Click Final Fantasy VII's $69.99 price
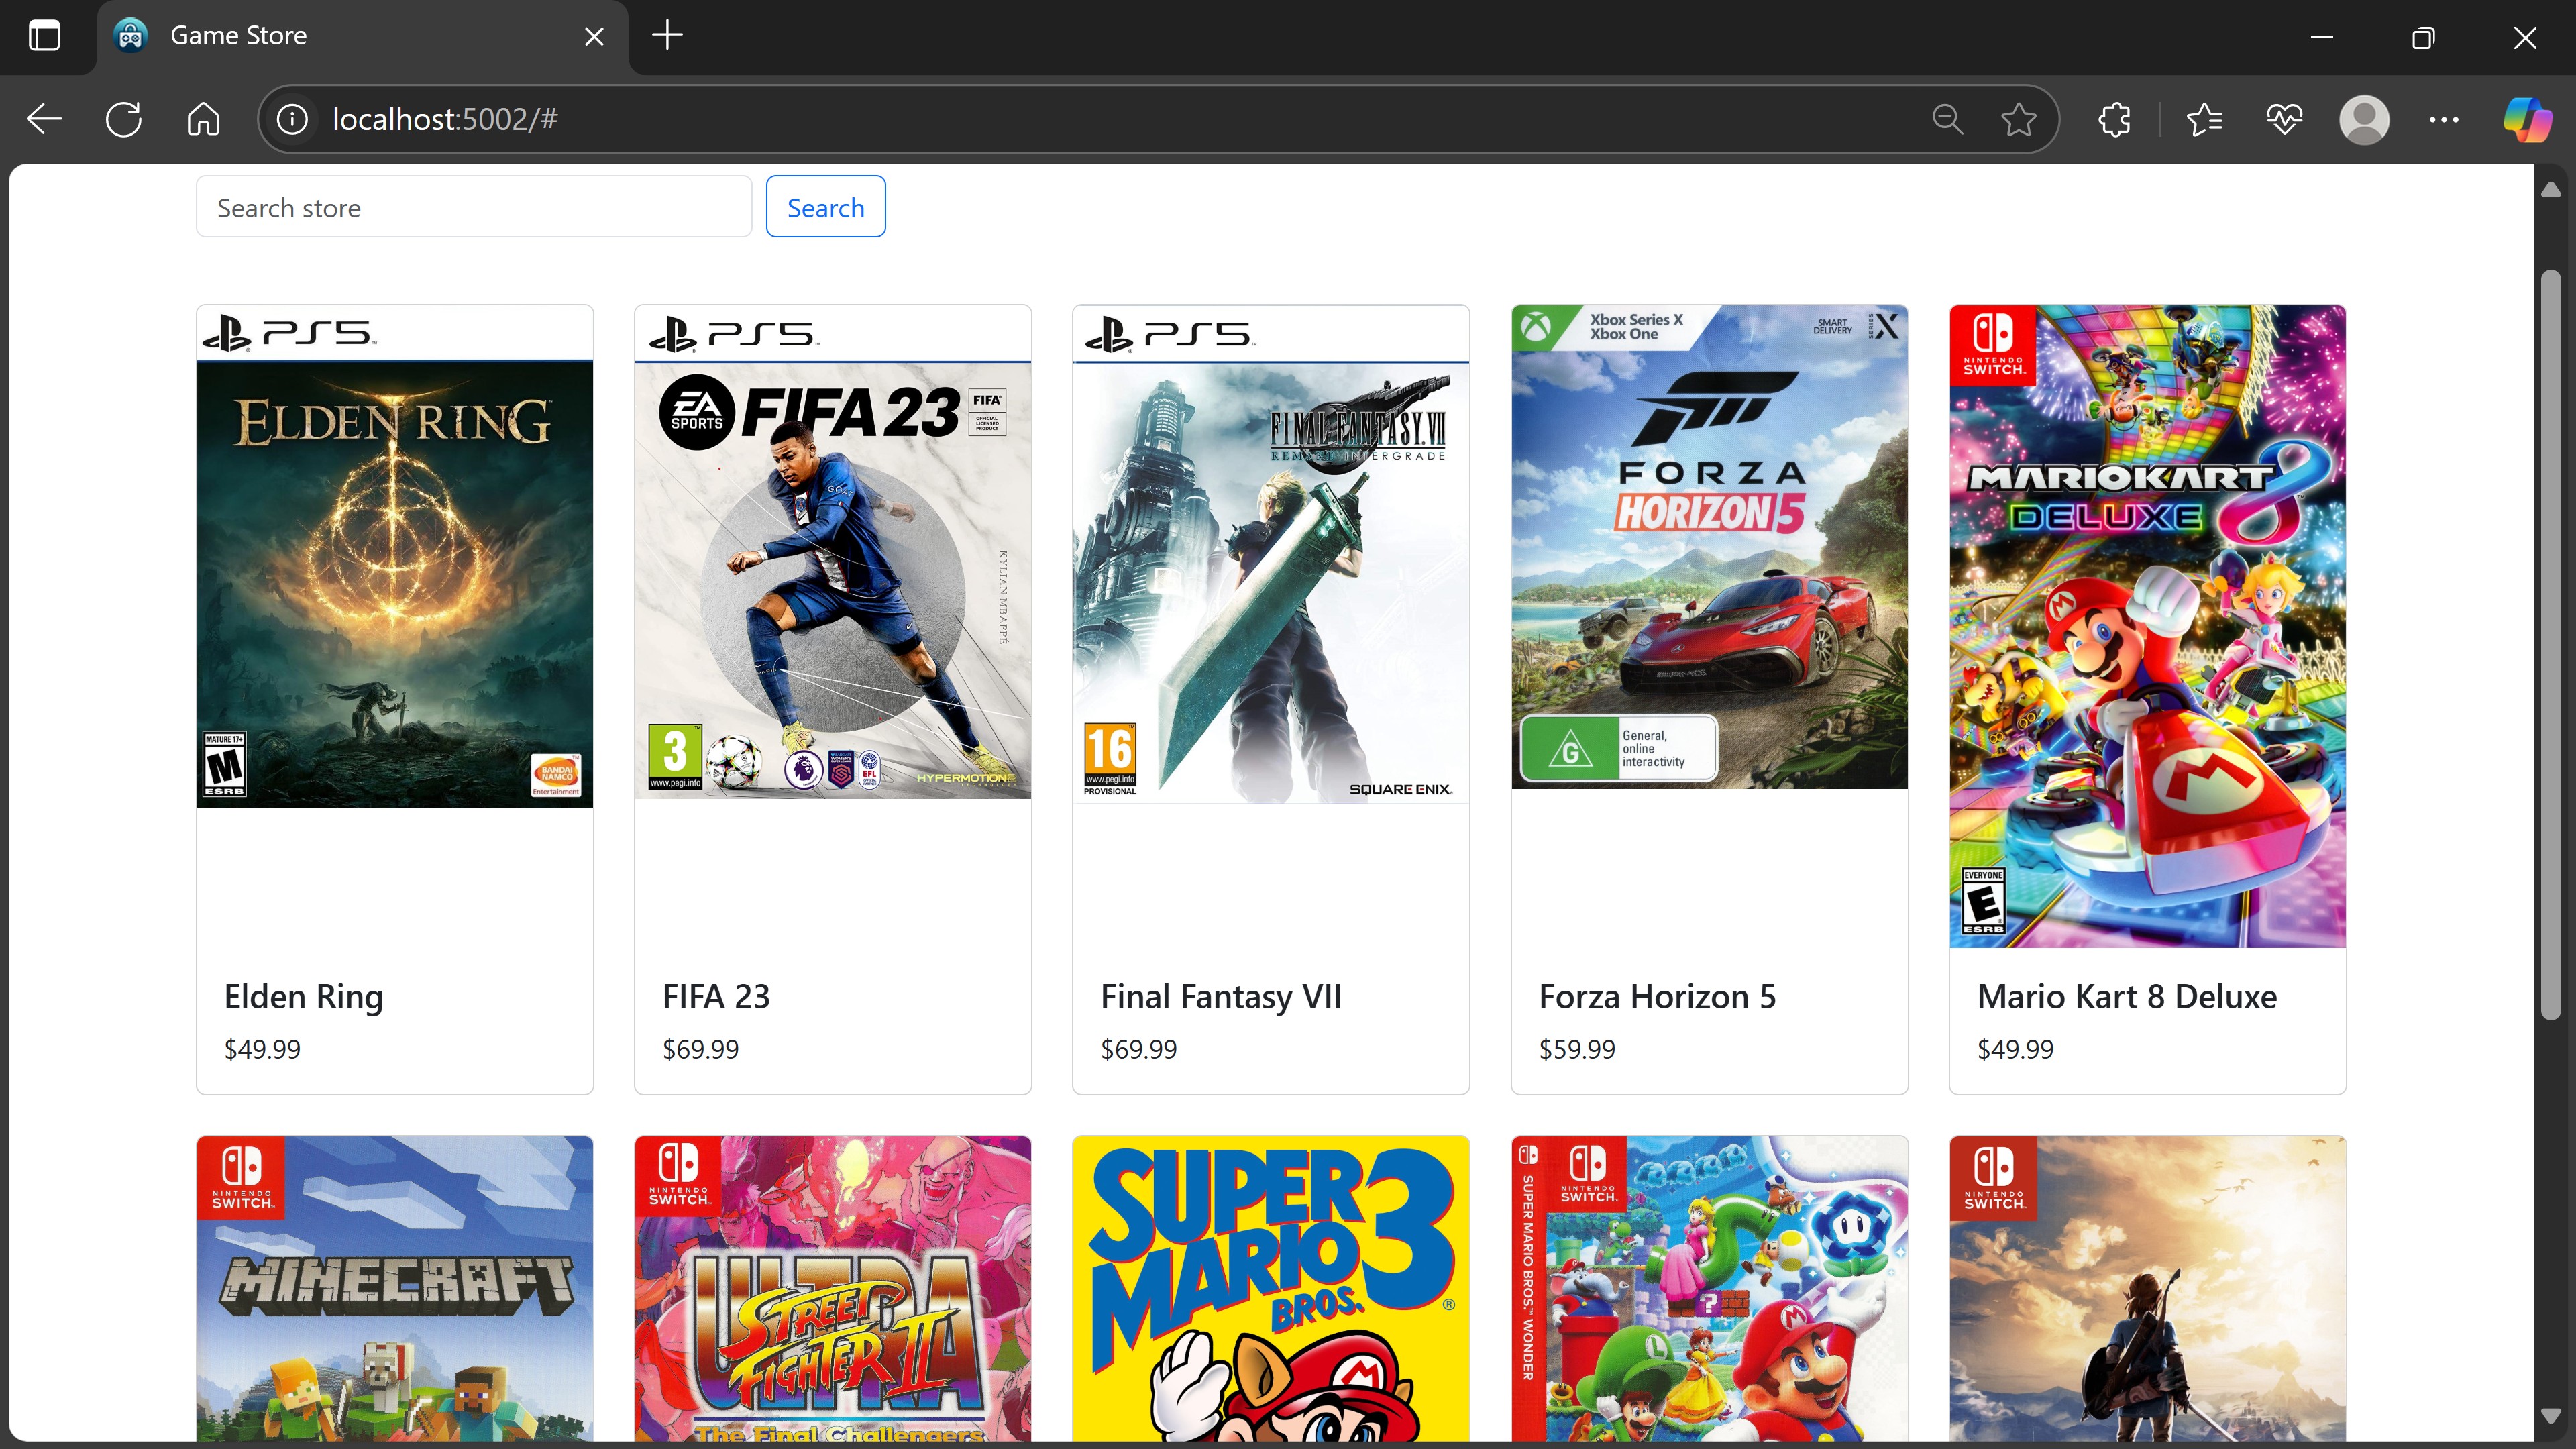 coord(1138,1049)
